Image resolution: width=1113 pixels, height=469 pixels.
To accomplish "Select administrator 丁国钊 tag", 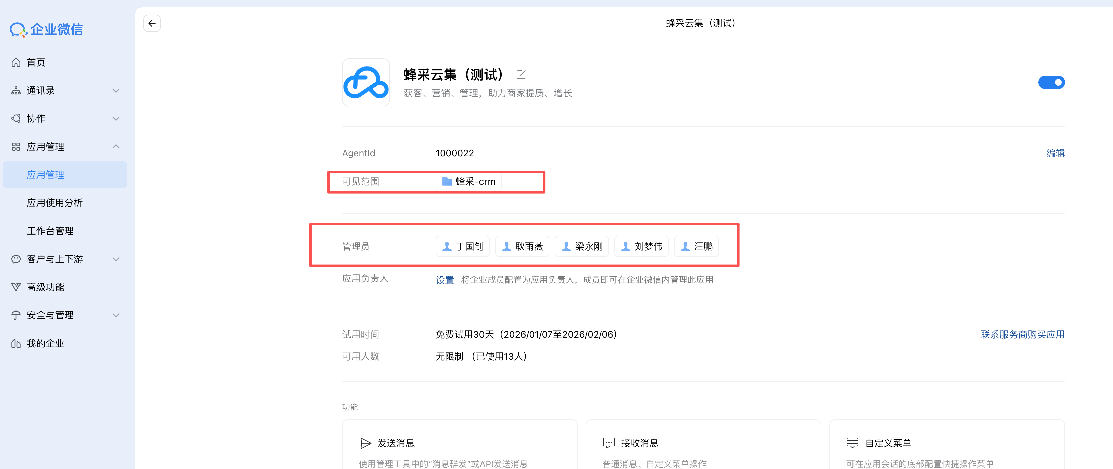I will pos(462,246).
